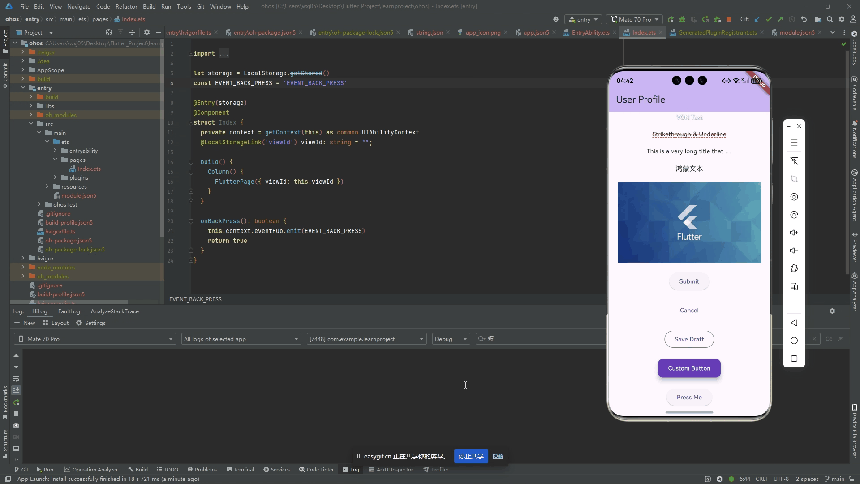The image size is (860, 484).
Task: Toggle scroll to end in log panel
Action: 16,390
